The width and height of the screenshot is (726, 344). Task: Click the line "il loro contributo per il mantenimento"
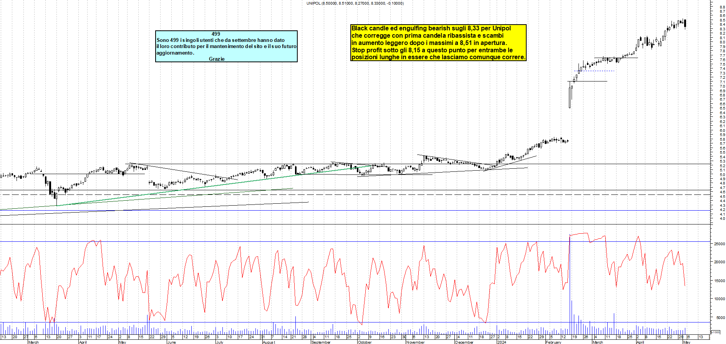(x=226, y=46)
